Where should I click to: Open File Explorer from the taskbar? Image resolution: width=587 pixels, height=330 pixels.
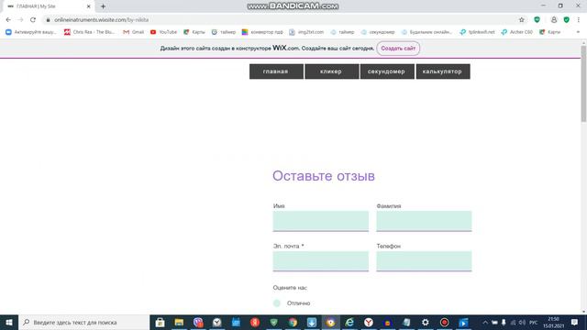(179, 322)
